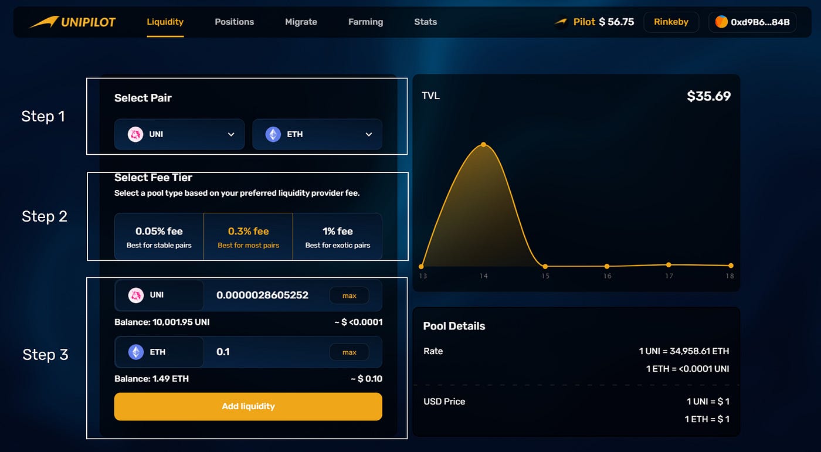Click the ~ $ <0.0001 UNI value estimate
Viewport: 821px width, 452px height.
pyautogui.click(x=358, y=322)
